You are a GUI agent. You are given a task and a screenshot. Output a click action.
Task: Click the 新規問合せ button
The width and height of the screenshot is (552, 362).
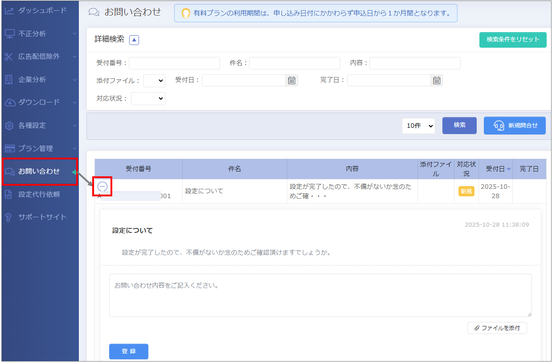(x=515, y=126)
